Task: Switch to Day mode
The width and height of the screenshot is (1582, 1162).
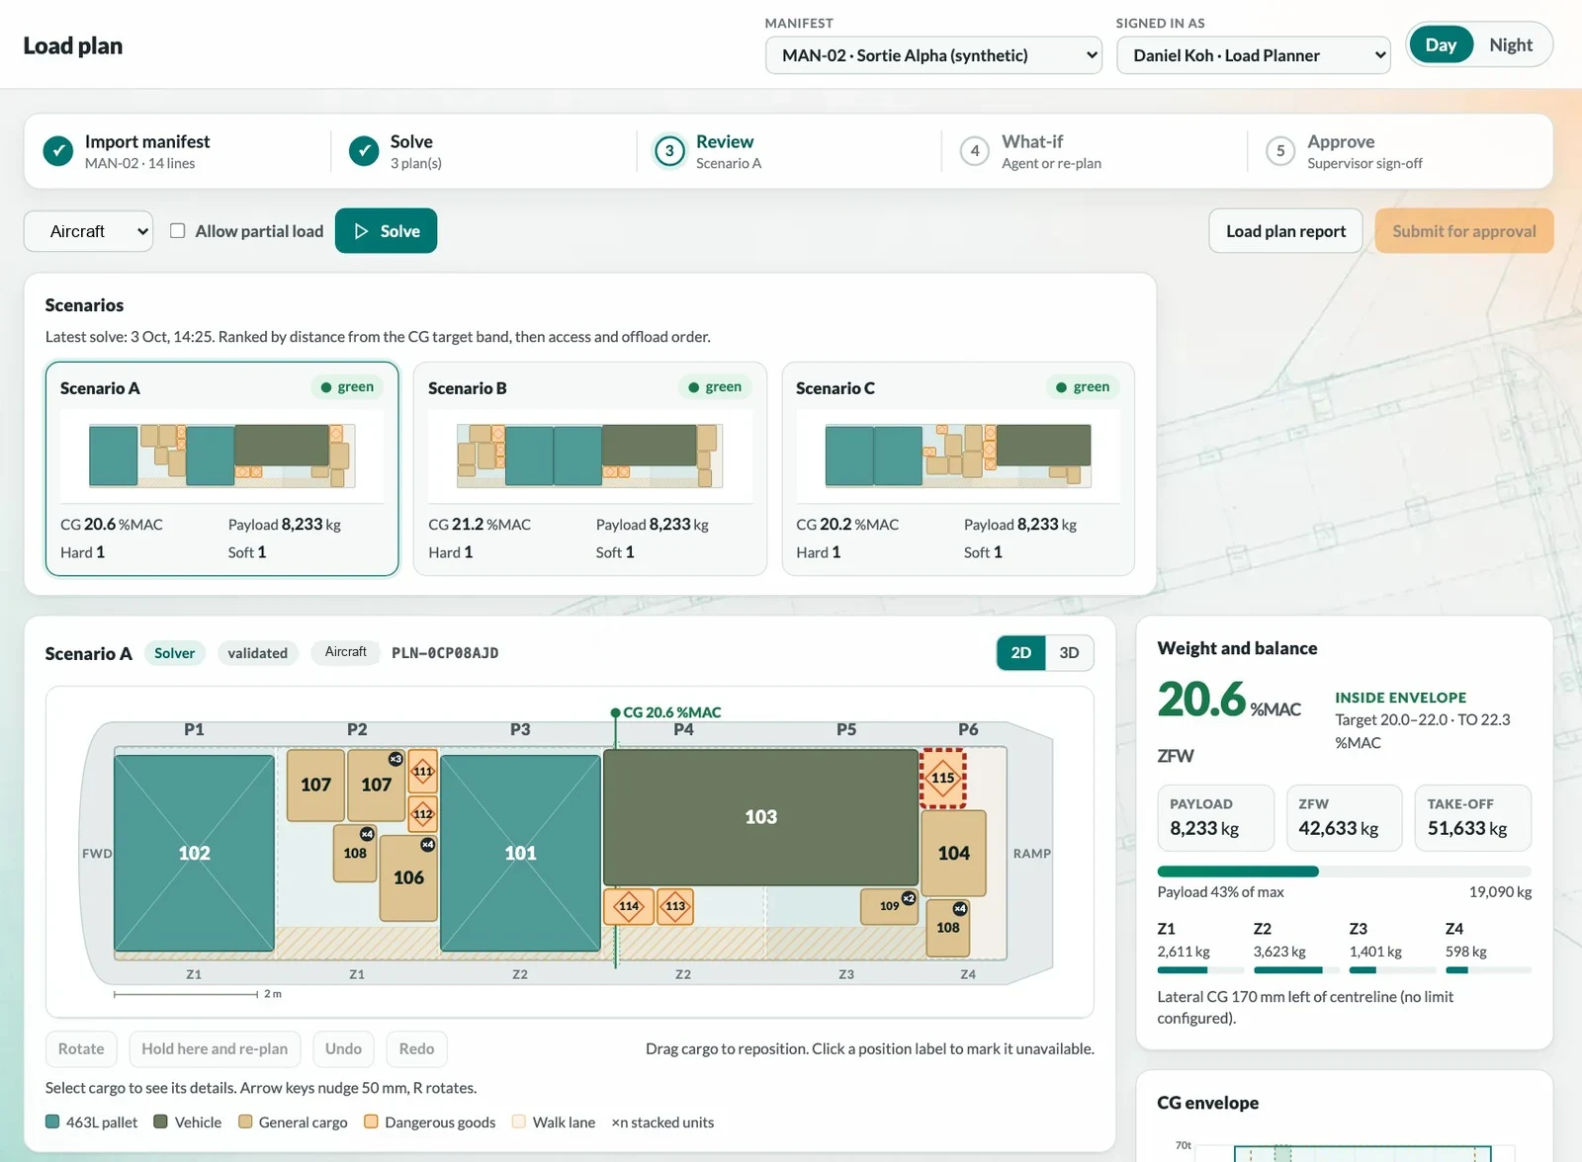Action: point(1441,45)
